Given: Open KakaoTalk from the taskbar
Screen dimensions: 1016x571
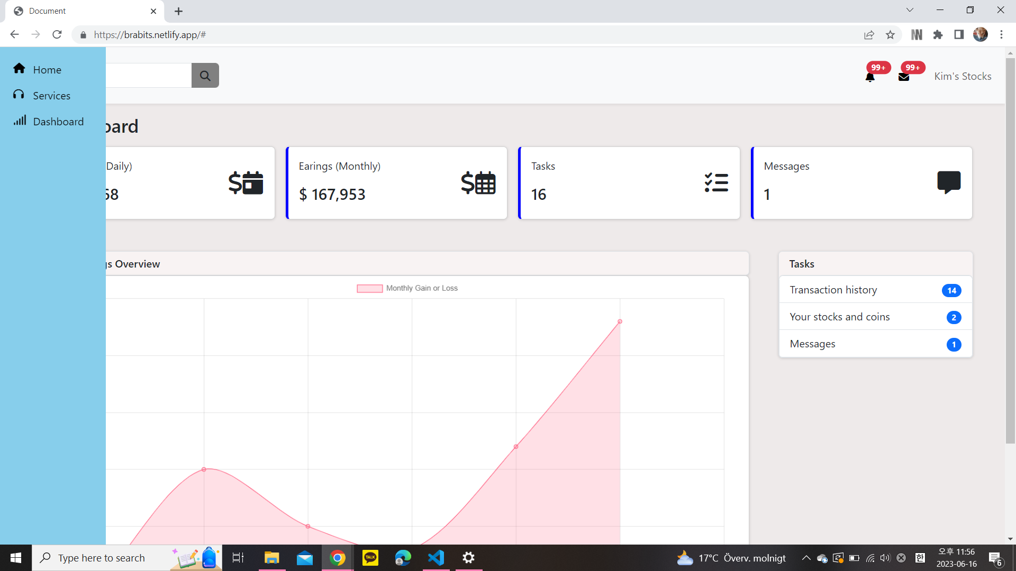Looking at the screenshot, I should point(370,557).
